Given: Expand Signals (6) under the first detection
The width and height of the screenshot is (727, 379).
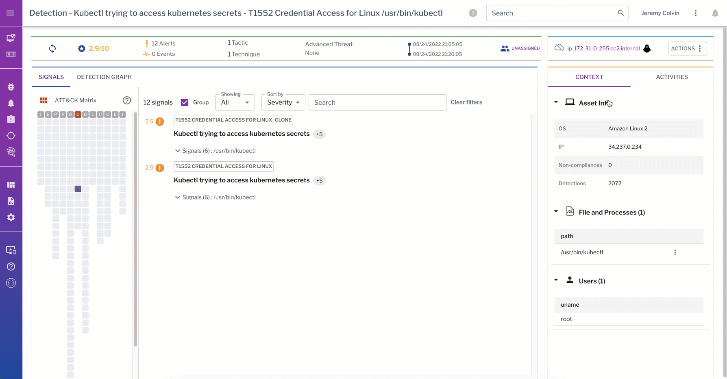Looking at the screenshot, I should coord(178,151).
